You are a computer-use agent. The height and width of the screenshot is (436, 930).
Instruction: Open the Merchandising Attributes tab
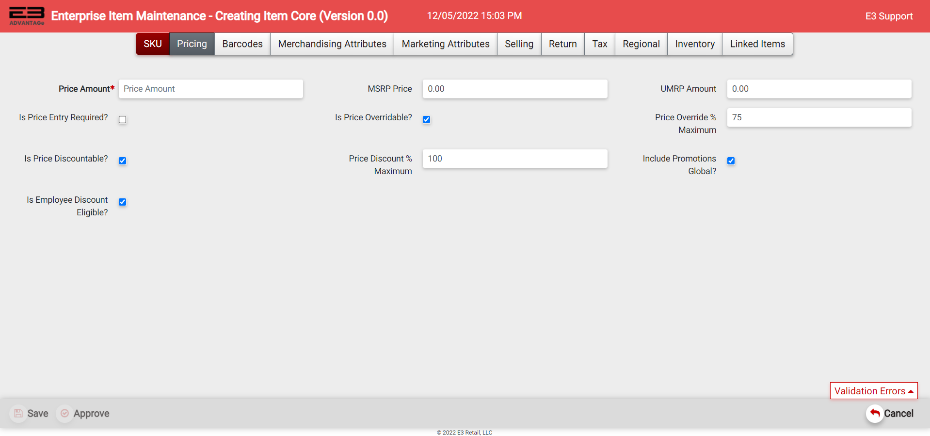[x=332, y=44]
